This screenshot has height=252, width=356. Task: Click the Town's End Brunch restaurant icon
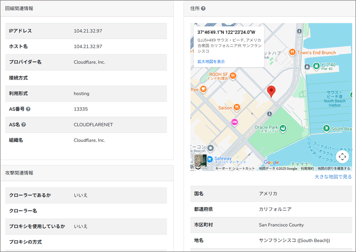click(x=292, y=52)
